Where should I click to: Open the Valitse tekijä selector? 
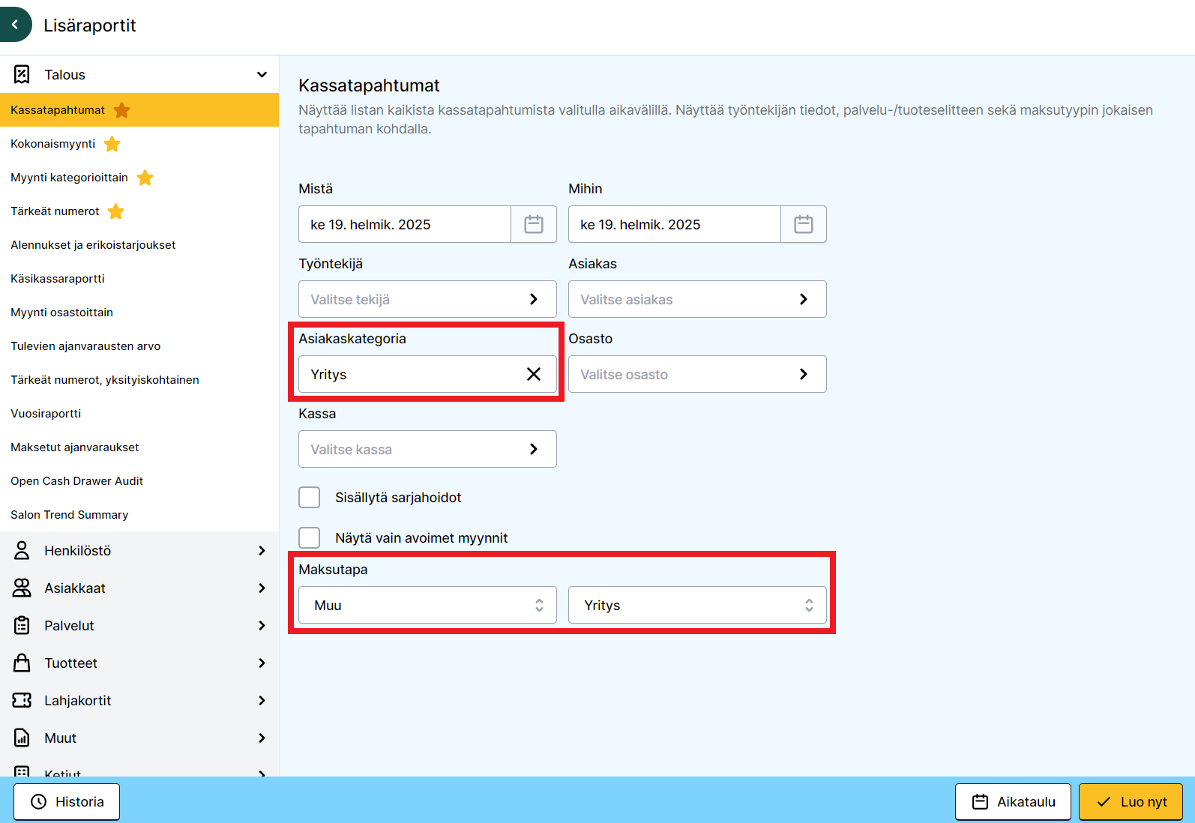tap(427, 299)
